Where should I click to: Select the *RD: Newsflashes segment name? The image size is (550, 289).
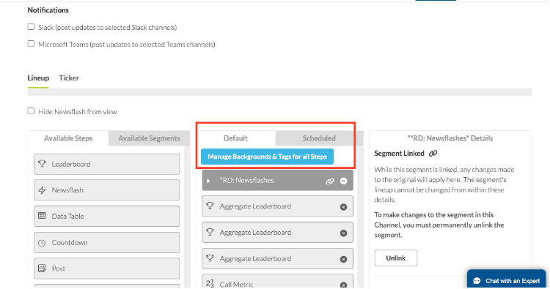tap(246, 181)
